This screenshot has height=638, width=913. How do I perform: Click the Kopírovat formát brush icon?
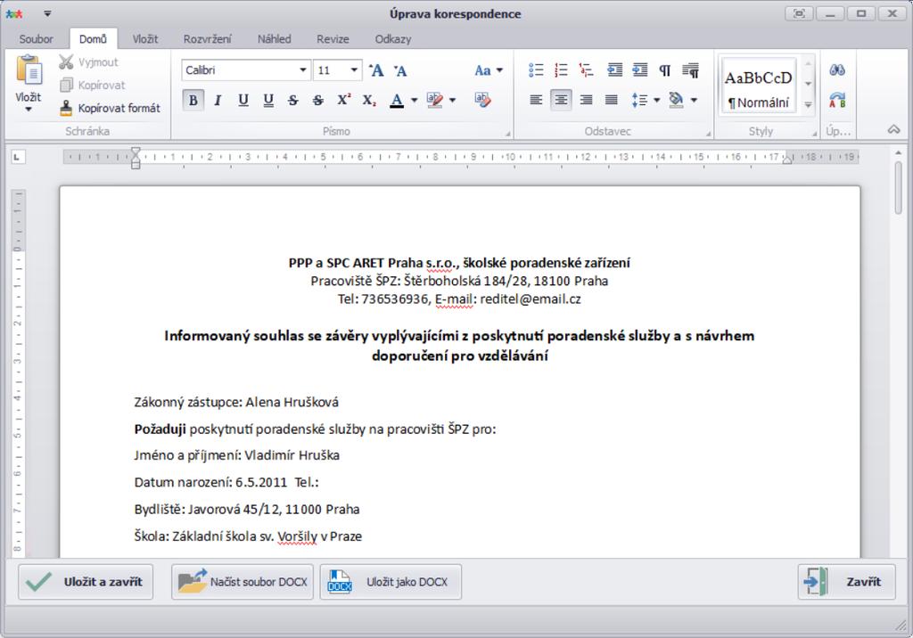[x=66, y=108]
